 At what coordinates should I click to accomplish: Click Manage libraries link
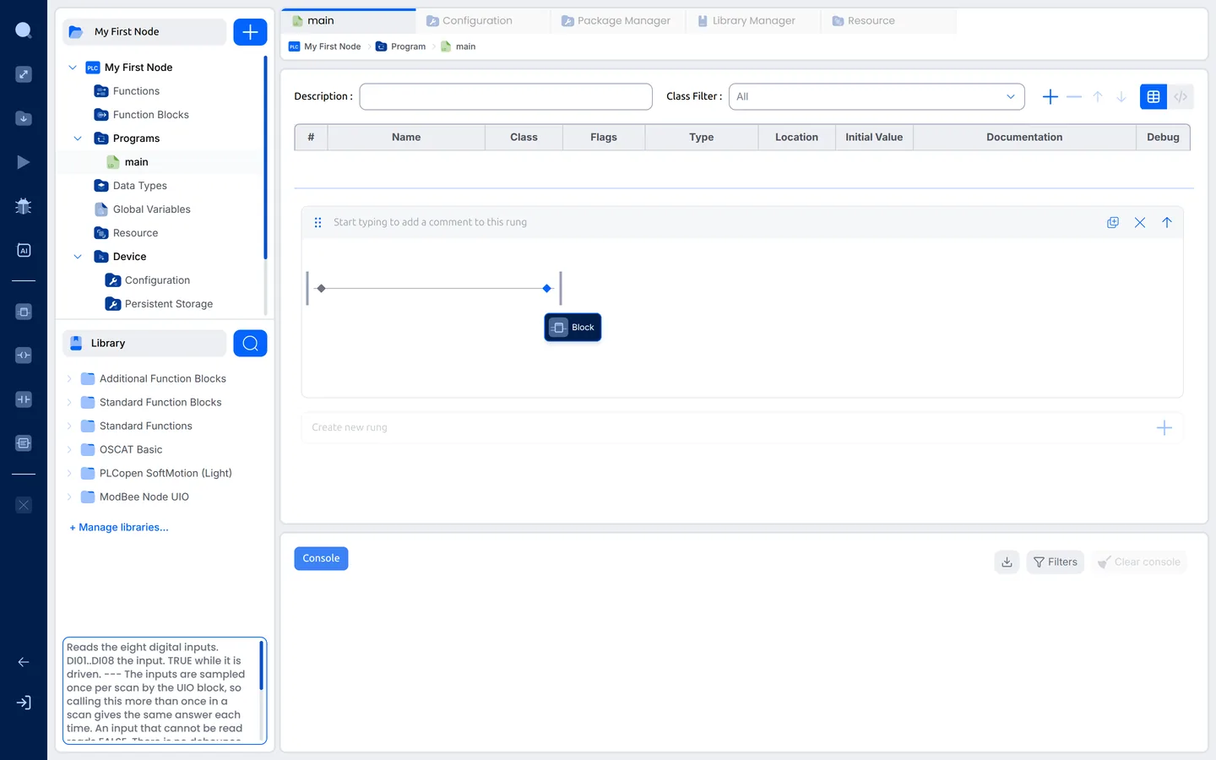point(119,527)
